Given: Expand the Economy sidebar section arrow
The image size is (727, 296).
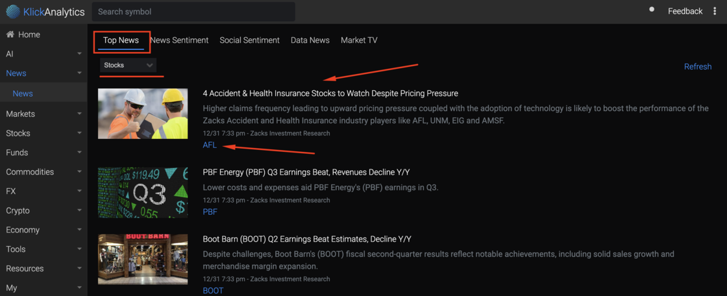Looking at the screenshot, I should [79, 230].
